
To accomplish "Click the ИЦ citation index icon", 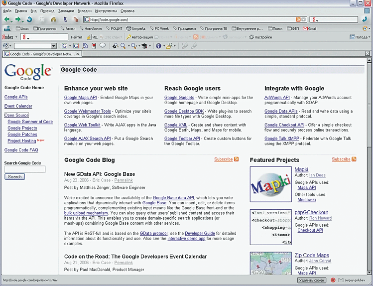I will (92, 37).
